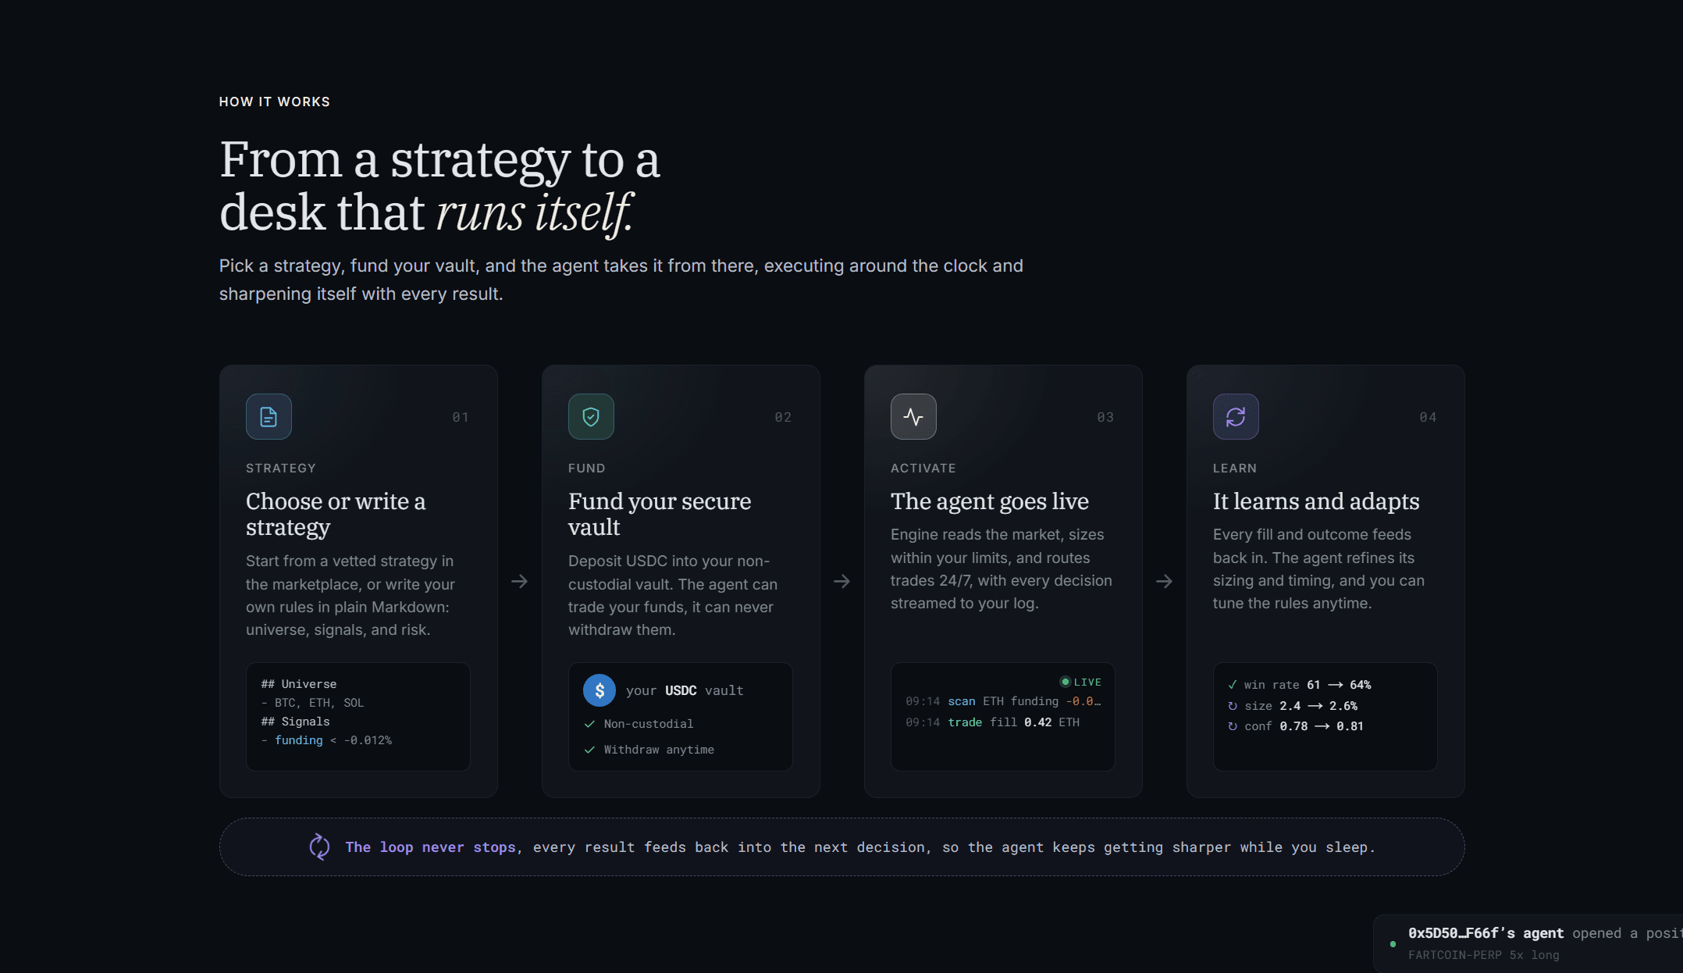Open the 0x5D50…F66f's agent notification
1683x973 pixels.
[x=1528, y=943]
